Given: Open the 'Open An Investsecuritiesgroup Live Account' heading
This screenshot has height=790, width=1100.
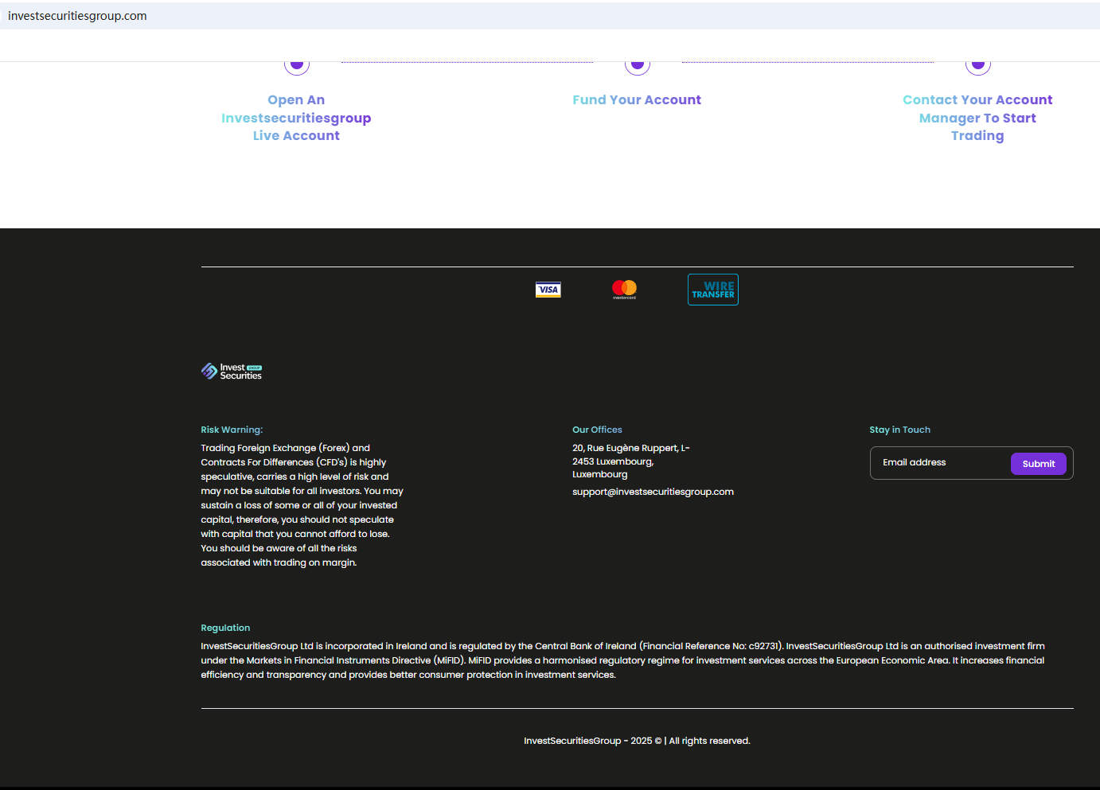Looking at the screenshot, I should coord(296,118).
